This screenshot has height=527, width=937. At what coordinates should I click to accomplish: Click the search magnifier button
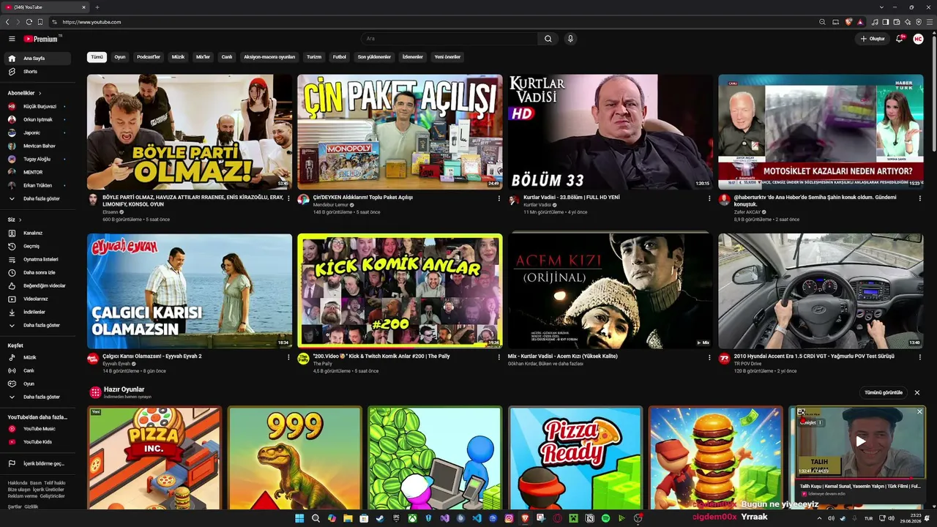(548, 39)
